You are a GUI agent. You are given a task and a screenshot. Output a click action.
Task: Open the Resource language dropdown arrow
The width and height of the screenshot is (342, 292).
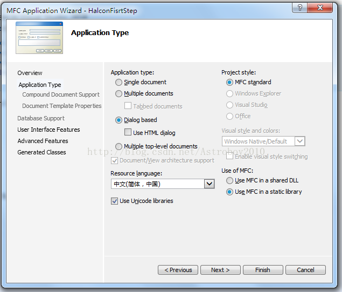click(x=210, y=184)
